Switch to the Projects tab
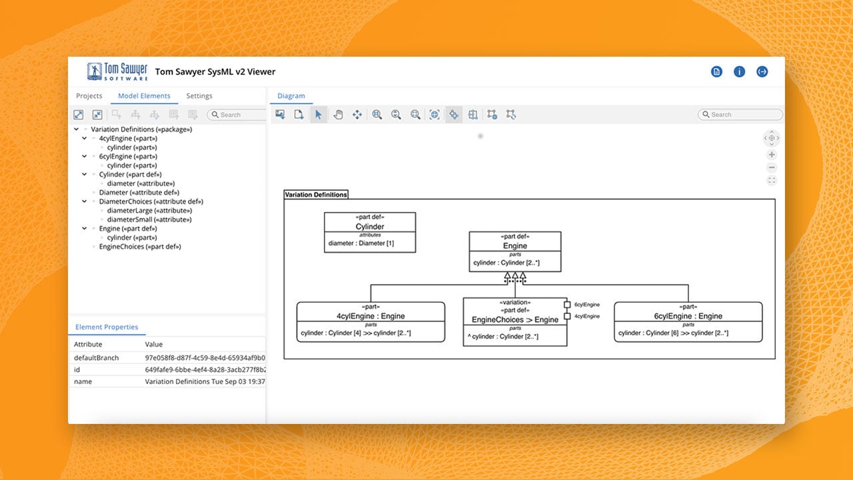This screenshot has height=480, width=853. pyautogui.click(x=89, y=96)
